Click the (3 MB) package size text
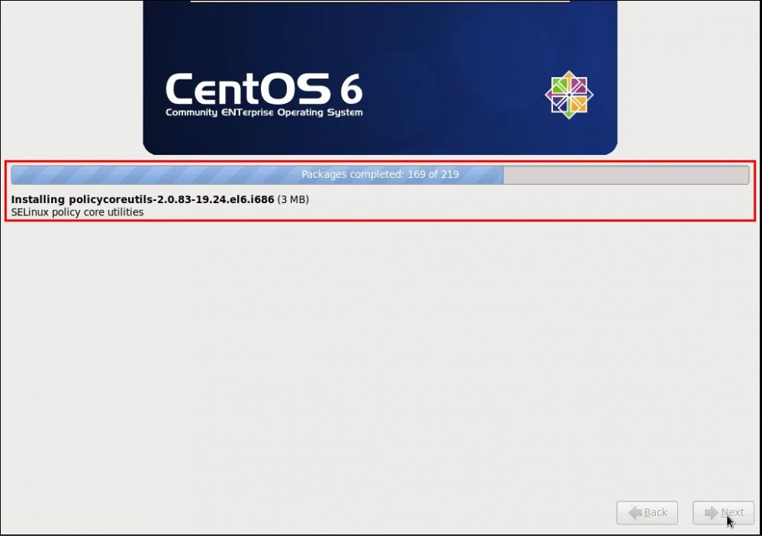762x536 pixels. [x=293, y=199]
